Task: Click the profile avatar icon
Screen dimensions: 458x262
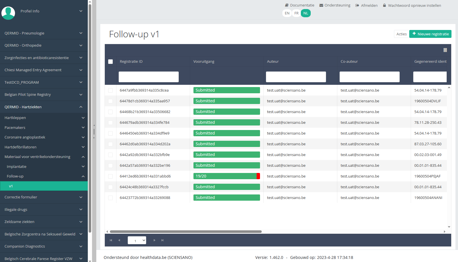Action: click(x=8, y=13)
